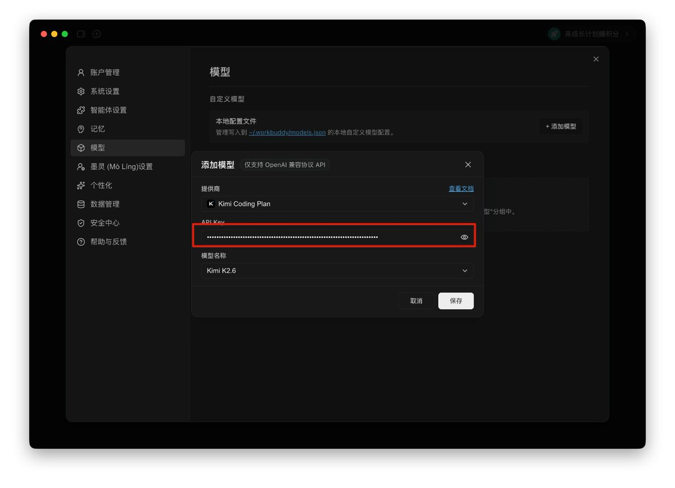This screenshot has height=488, width=675.
Task: Click the database icon beside 数据管理
Action: coord(81,204)
